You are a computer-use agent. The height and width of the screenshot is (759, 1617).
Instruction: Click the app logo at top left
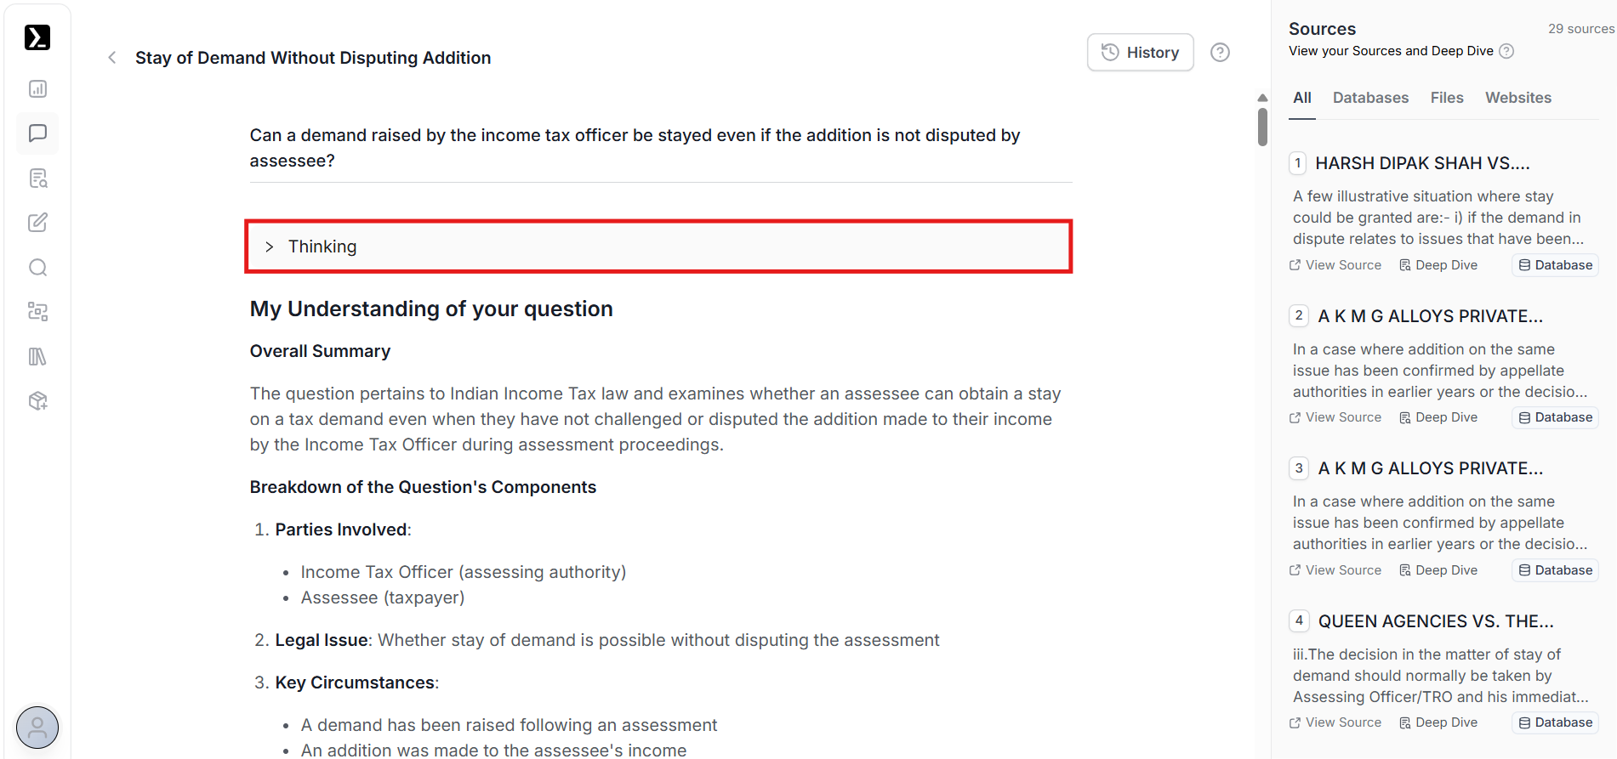pos(37,37)
